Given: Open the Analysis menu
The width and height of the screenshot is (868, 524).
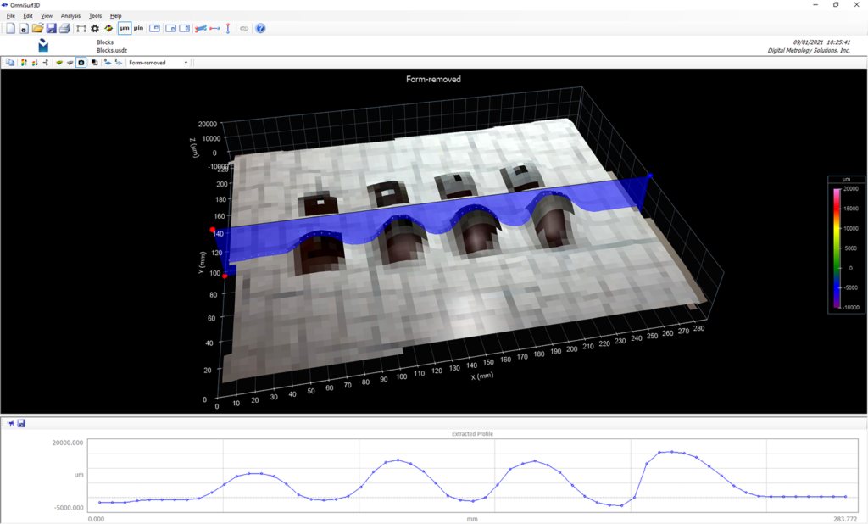Looking at the screenshot, I should [70, 15].
